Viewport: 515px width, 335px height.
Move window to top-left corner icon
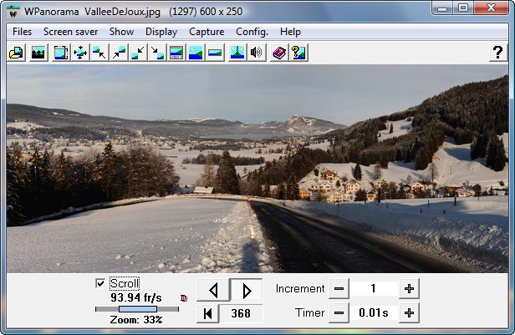(99, 53)
